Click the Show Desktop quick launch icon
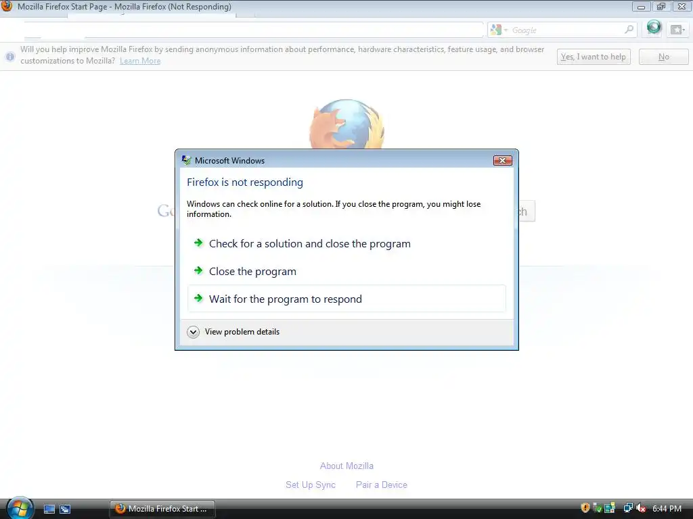The height and width of the screenshot is (519, 693). coord(49,509)
